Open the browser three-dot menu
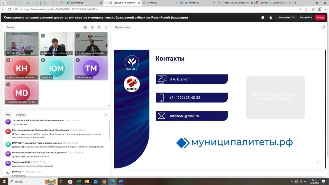 325,9
